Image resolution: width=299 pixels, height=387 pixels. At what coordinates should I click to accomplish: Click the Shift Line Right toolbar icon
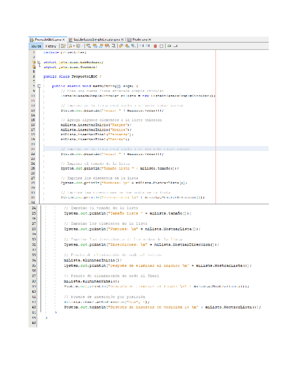click(147, 46)
